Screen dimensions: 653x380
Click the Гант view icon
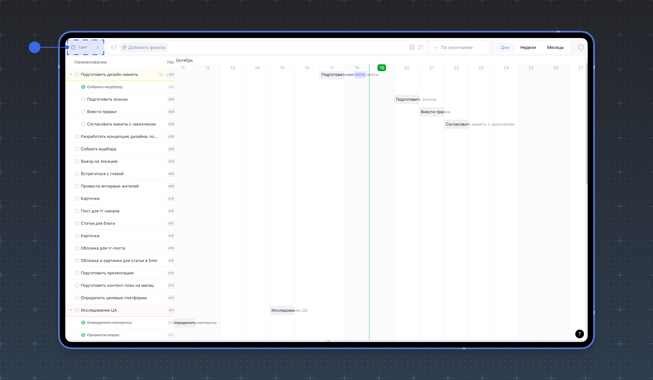(x=73, y=47)
